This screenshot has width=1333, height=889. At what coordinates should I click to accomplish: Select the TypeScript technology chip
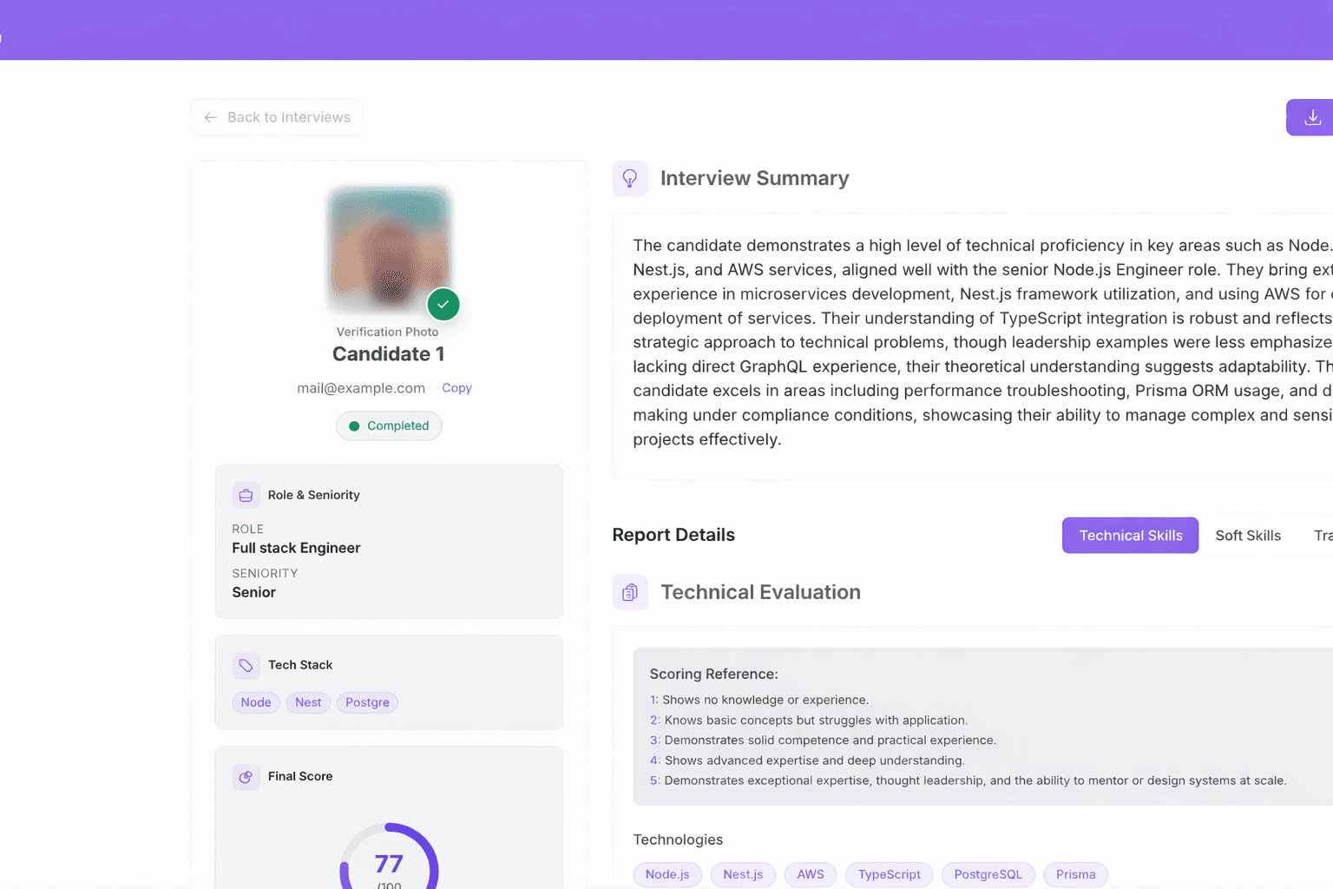[x=889, y=874]
